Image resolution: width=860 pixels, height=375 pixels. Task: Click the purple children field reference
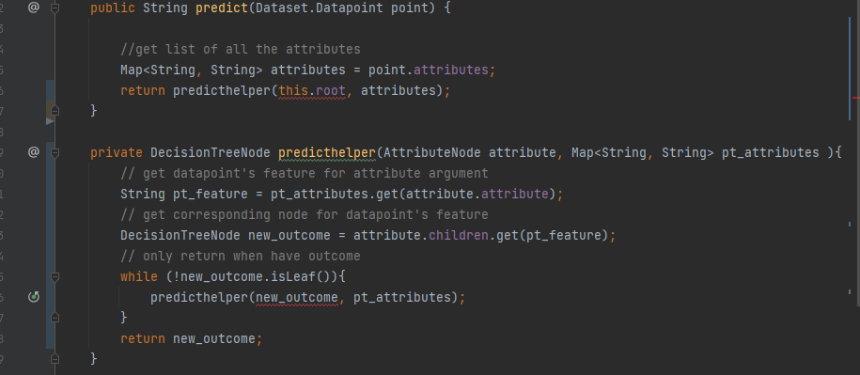(458, 235)
